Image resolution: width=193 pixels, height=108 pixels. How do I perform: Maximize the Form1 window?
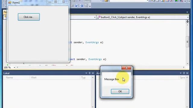56,2
